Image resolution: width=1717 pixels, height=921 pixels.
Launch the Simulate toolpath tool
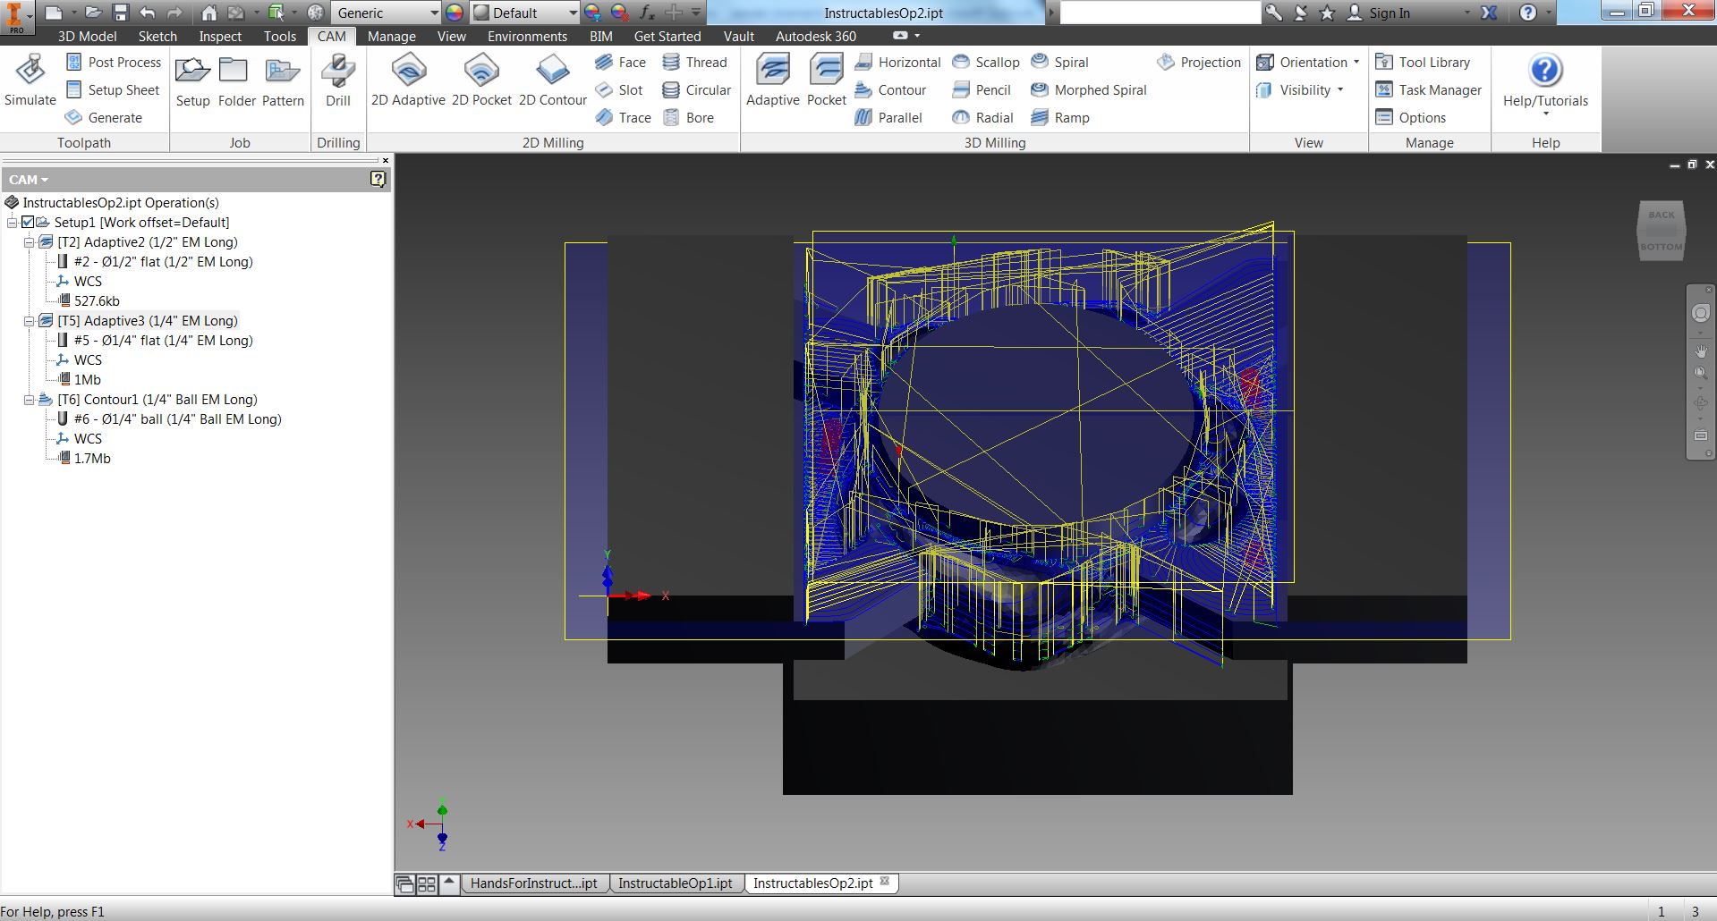(x=30, y=80)
